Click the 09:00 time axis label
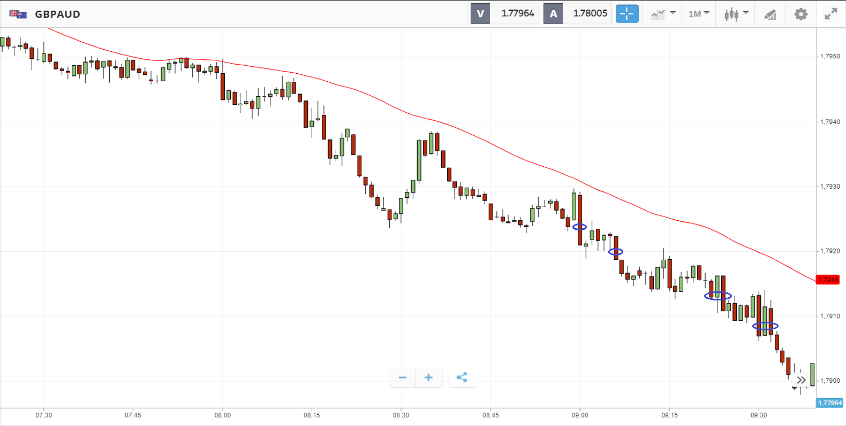This screenshot has height=426, width=846. click(580, 415)
